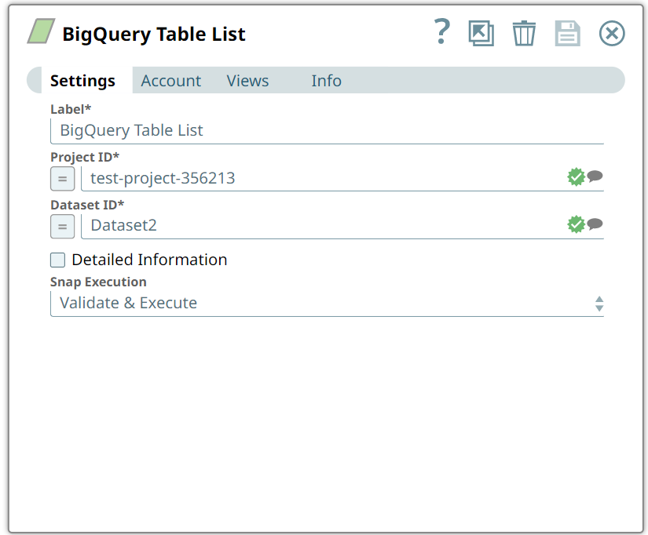Click the 'BigQuery Table List' dialog title

pyautogui.click(x=154, y=34)
